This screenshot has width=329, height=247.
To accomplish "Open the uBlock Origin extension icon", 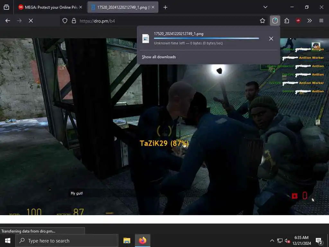I will point(298,21).
